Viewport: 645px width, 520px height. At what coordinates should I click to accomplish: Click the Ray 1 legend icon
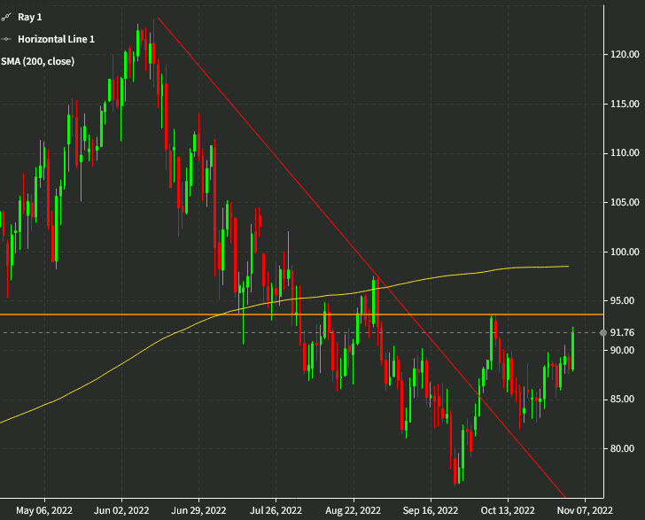[5, 17]
